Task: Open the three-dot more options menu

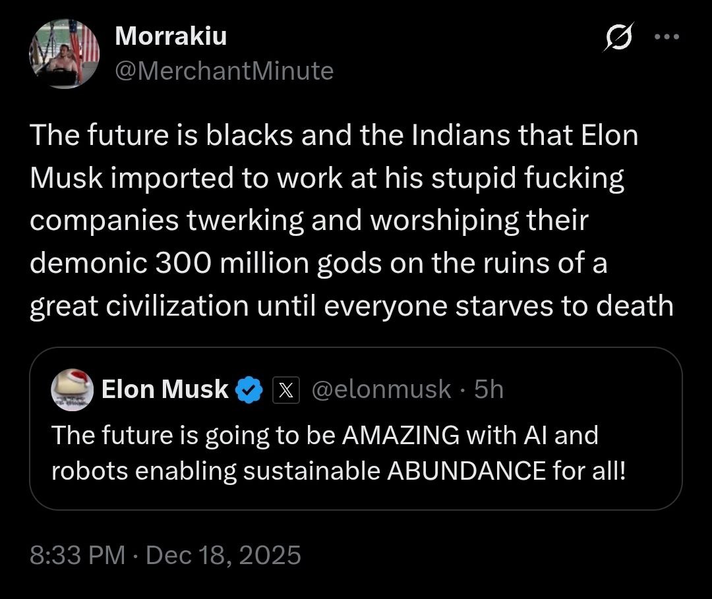Action: point(666,37)
